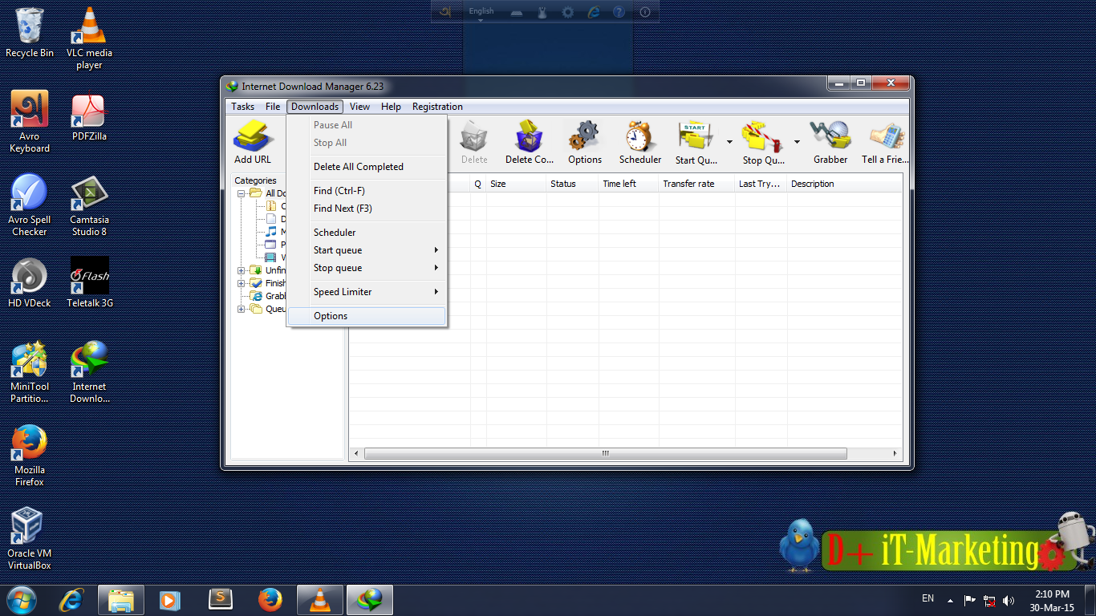Click the Windows Start button
This screenshot has height=616, width=1096.
coord(22,599)
